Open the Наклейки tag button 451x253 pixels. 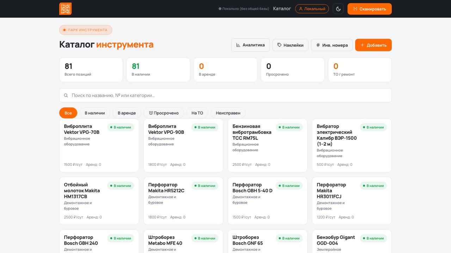(x=290, y=45)
